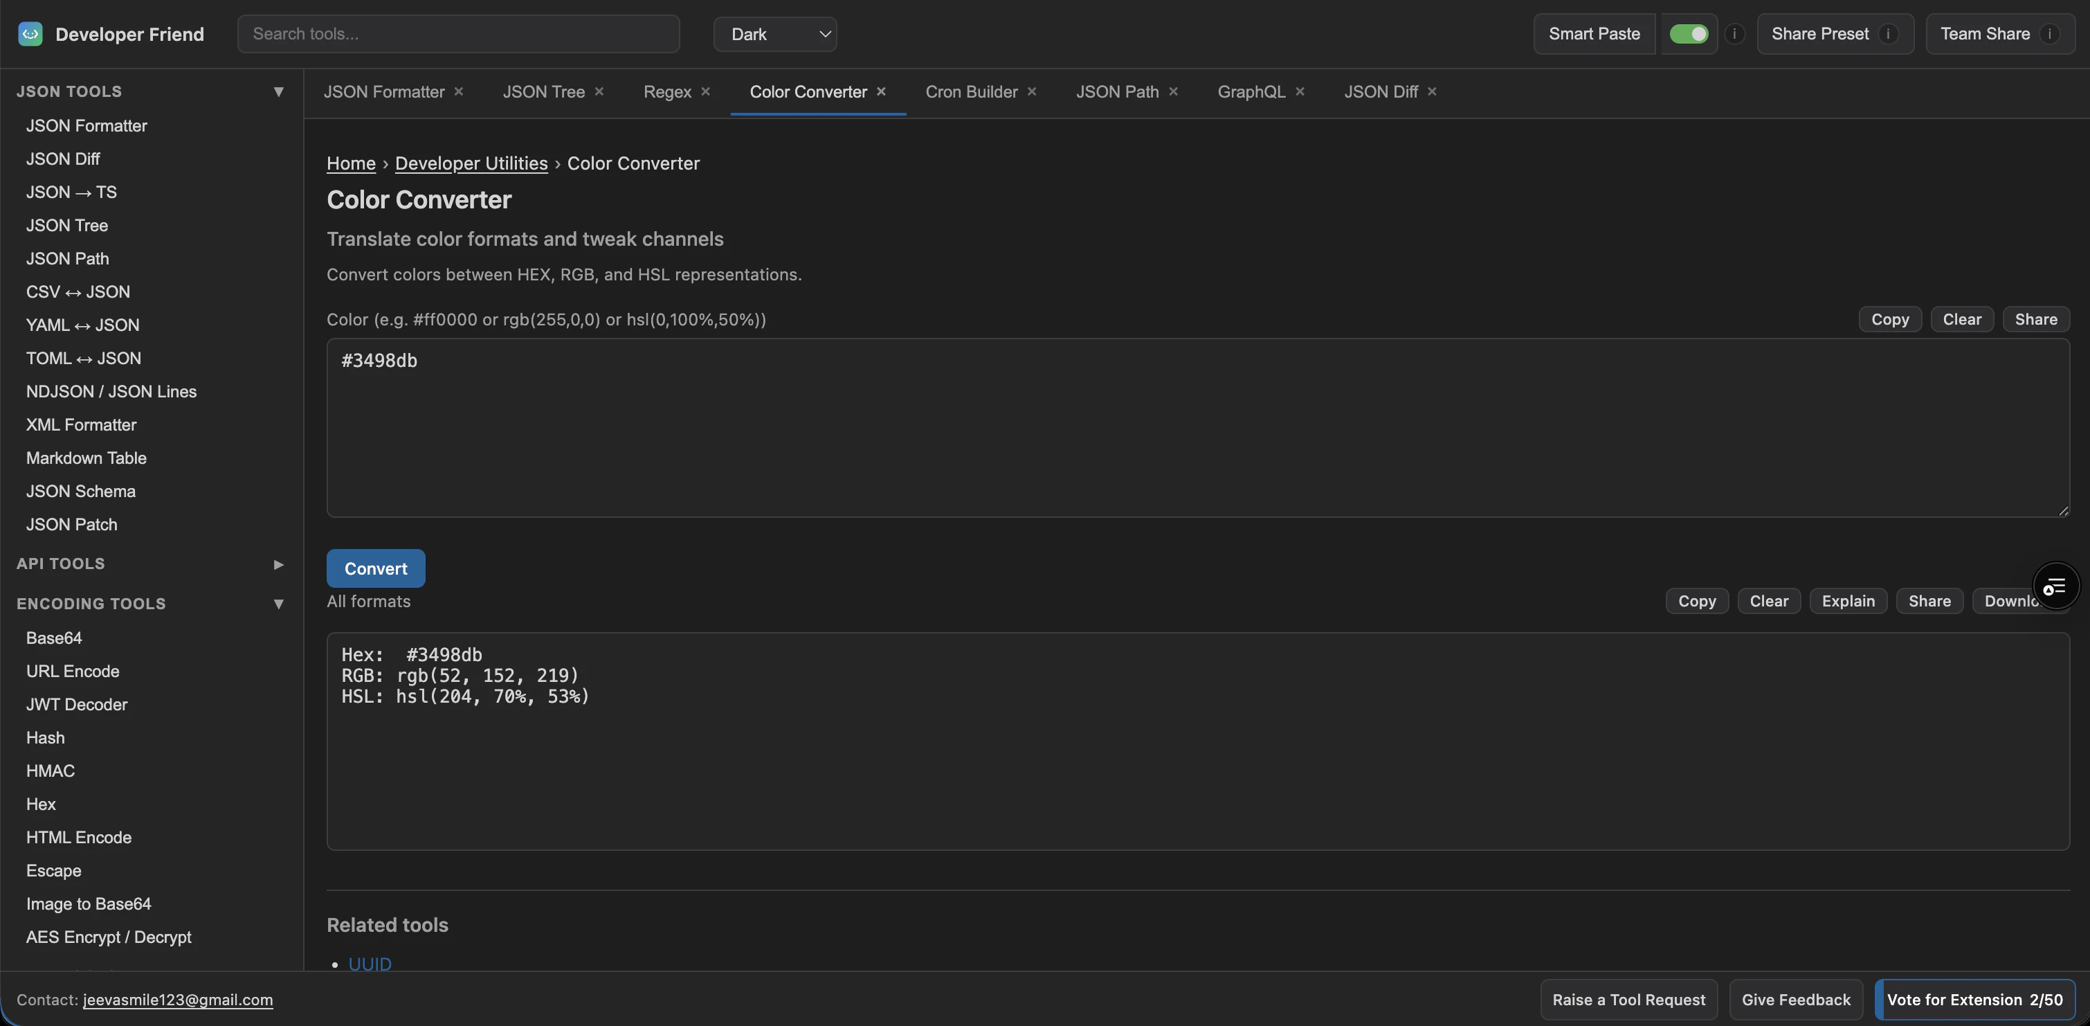This screenshot has height=1026, width=2090.
Task: Click the info icon inside Share Preset
Action: (x=1888, y=34)
